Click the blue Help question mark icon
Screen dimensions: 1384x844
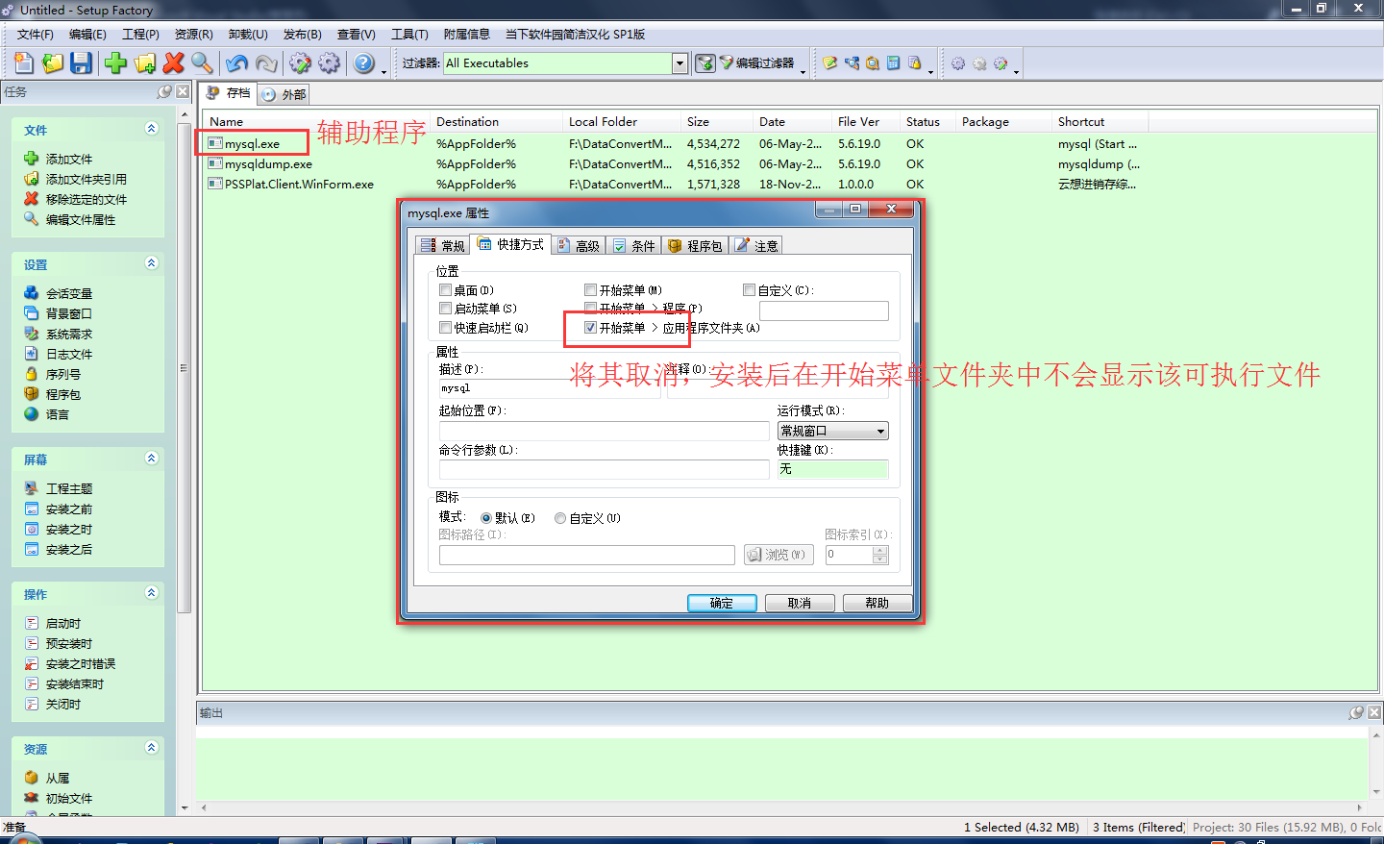click(x=364, y=63)
